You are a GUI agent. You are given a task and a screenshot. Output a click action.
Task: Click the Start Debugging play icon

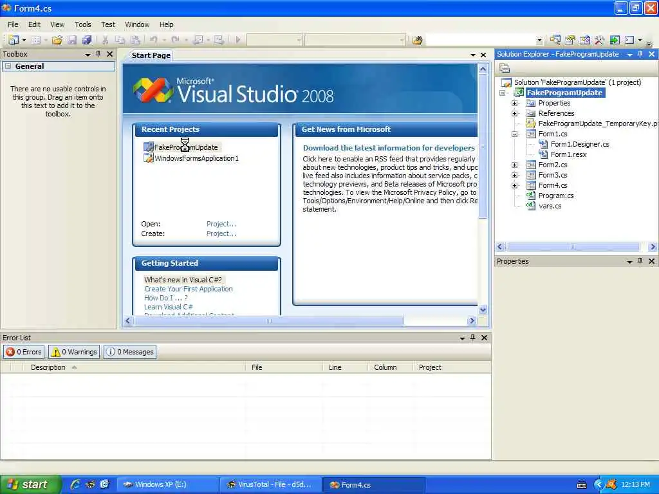coord(238,40)
